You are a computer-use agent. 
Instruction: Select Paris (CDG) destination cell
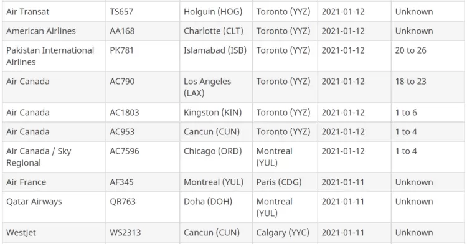point(285,182)
